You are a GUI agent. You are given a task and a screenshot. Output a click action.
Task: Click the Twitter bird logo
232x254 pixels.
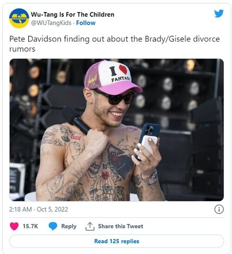219,13
